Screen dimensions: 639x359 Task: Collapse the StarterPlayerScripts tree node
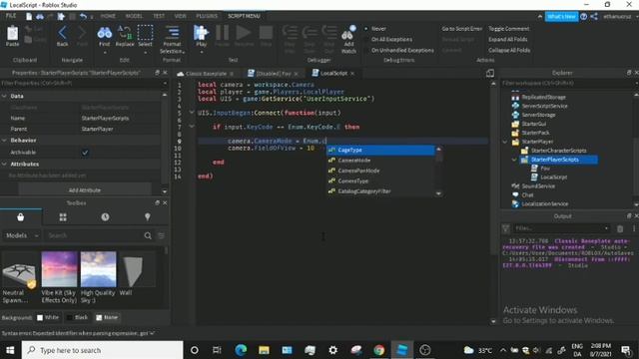tap(514, 160)
